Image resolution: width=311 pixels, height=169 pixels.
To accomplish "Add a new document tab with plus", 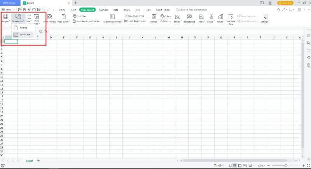I will [x=75, y=3].
